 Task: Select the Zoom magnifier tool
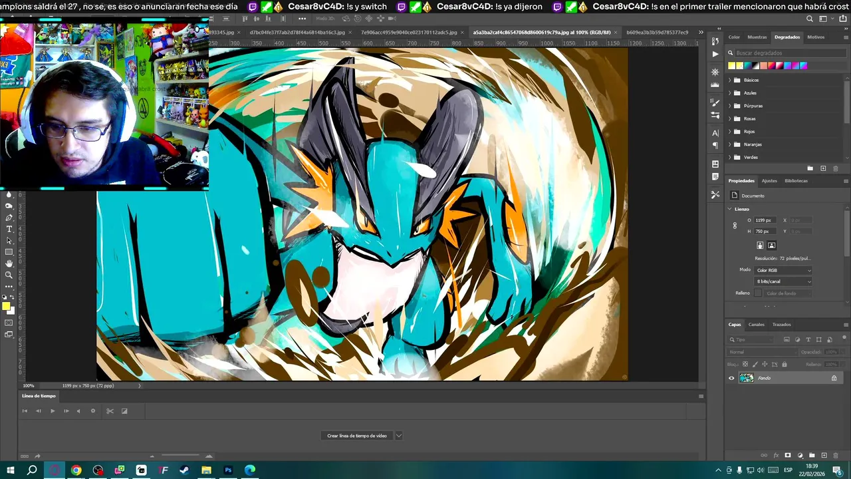coord(9,275)
